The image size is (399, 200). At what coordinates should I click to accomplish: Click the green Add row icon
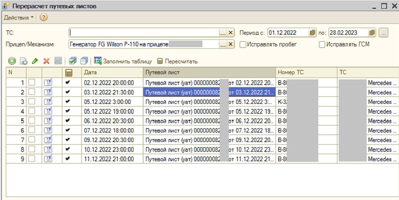pos(12,61)
